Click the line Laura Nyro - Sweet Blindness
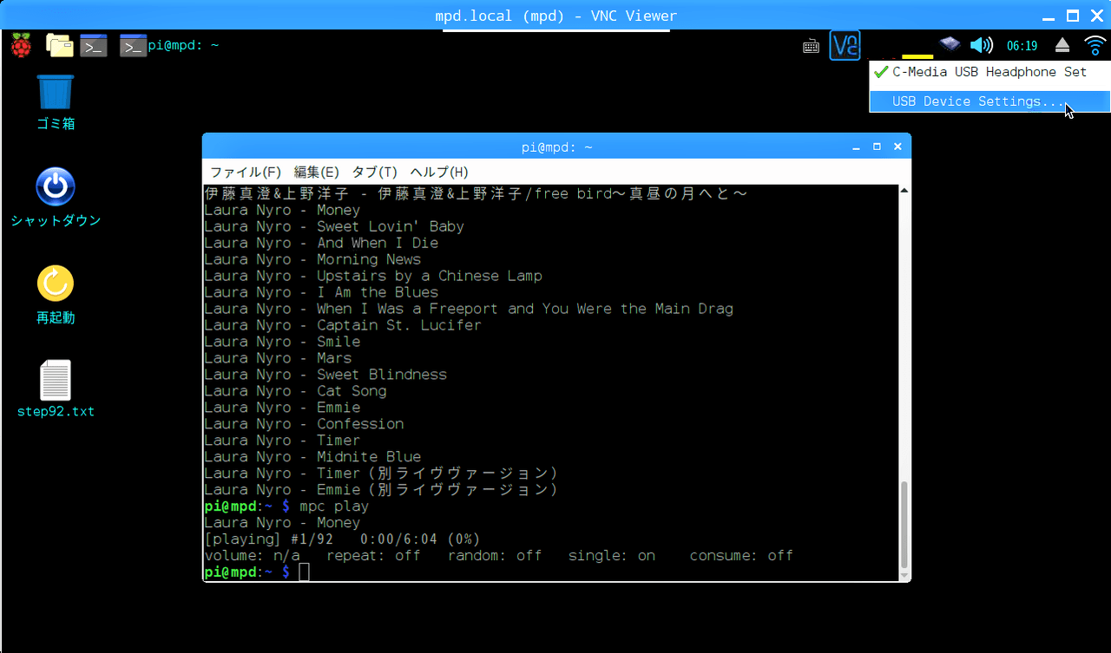 tap(325, 375)
